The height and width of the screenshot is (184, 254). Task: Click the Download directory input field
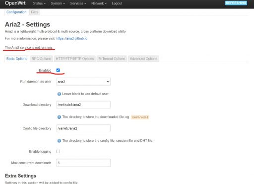83,105
